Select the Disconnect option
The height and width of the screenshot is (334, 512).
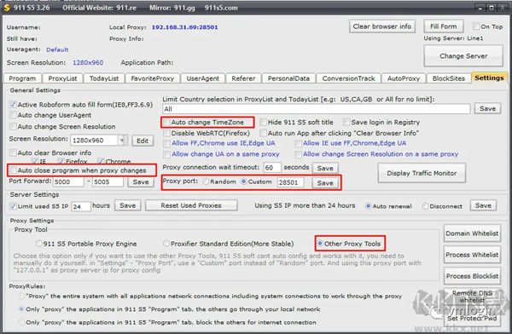[x=425, y=206]
